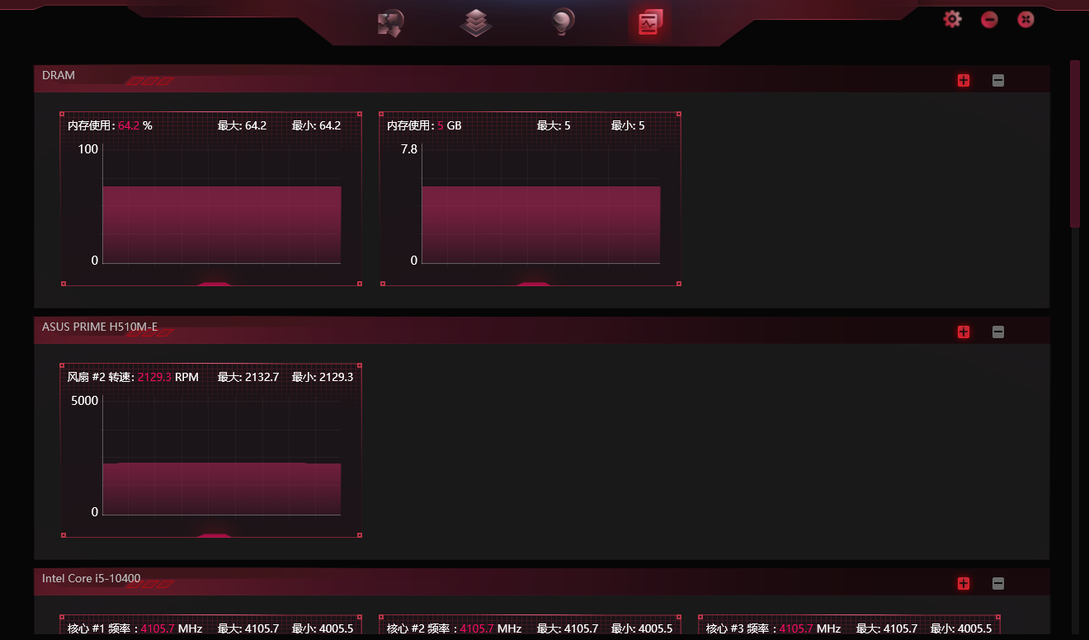Click the ASUS PRIME H510M-E header title

(100, 327)
